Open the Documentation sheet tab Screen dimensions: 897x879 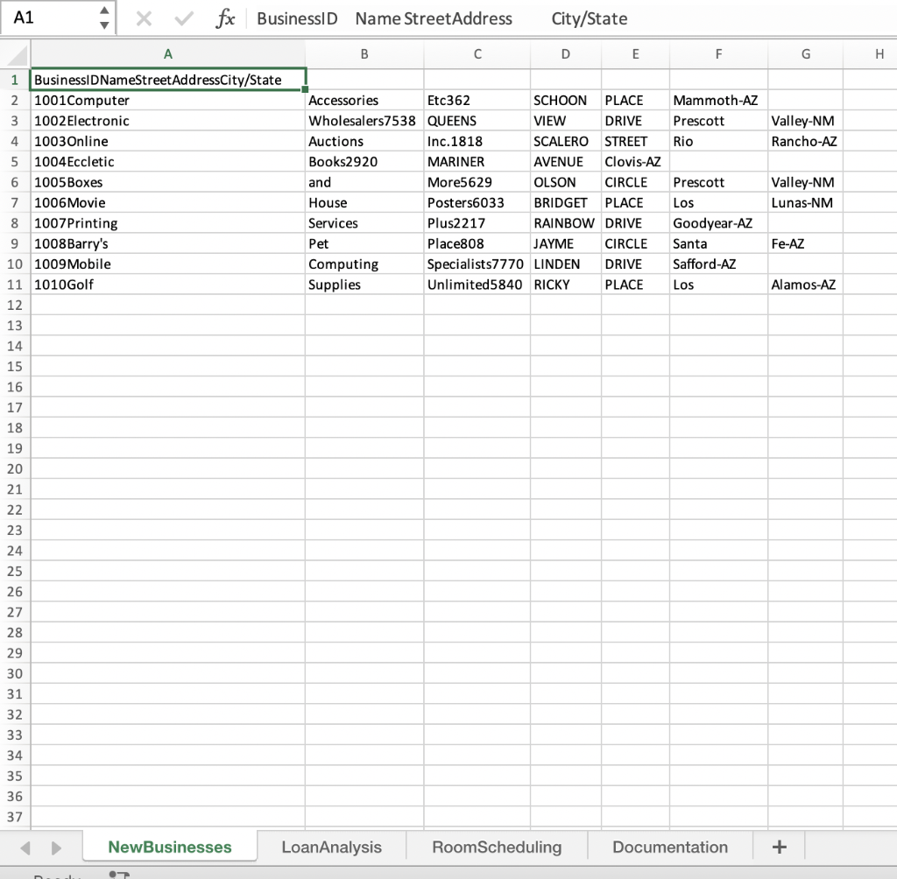click(x=669, y=847)
